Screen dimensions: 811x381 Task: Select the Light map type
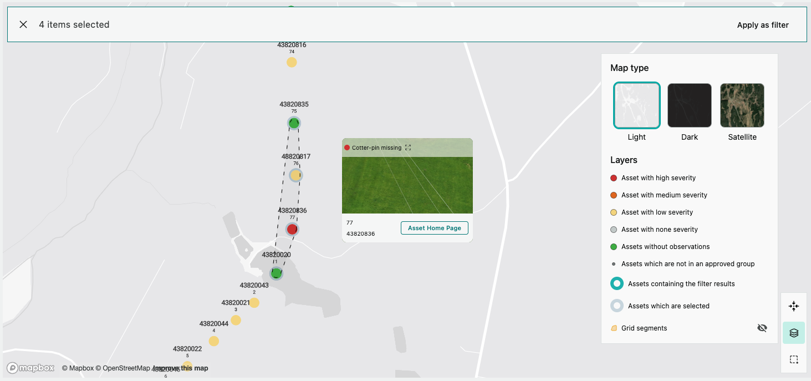(636, 105)
